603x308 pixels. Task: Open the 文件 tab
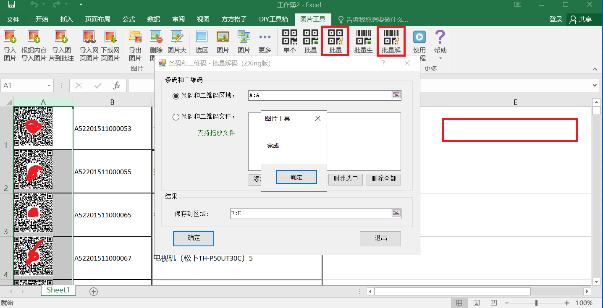pos(13,19)
